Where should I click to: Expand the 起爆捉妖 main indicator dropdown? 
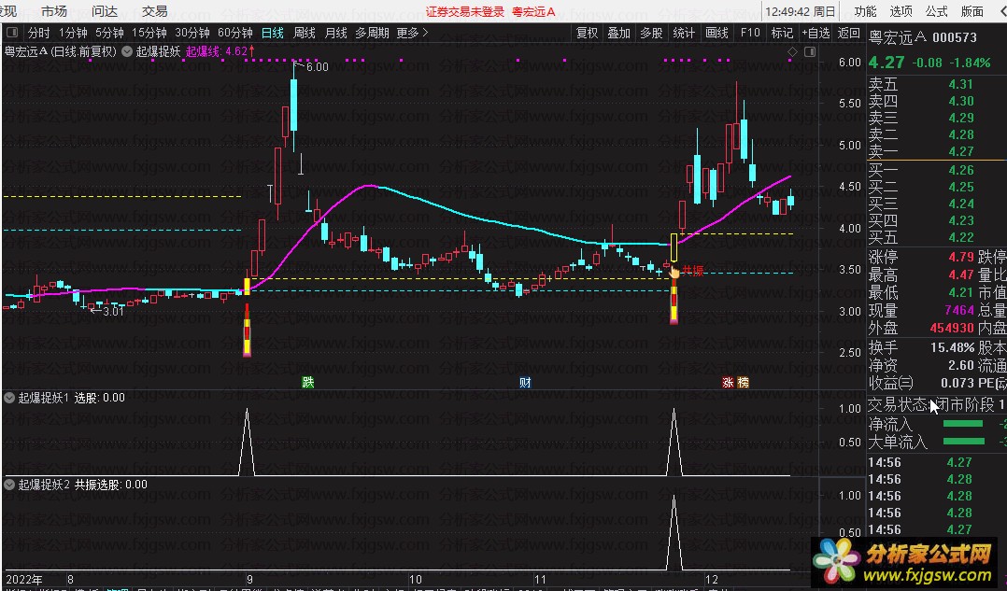[x=127, y=51]
